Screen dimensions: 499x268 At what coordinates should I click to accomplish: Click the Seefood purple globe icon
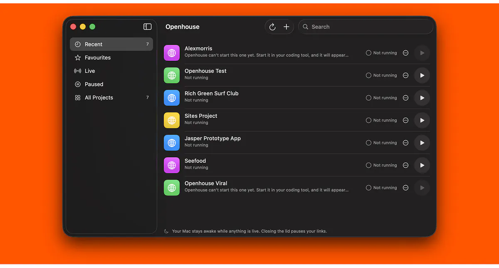(x=172, y=165)
